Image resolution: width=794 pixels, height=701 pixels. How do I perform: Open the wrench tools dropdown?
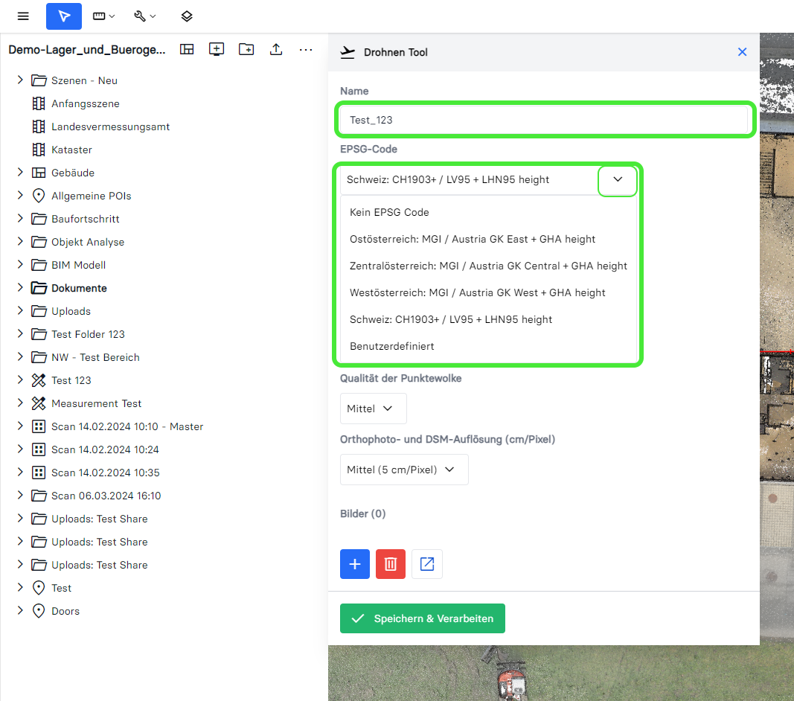coord(145,16)
